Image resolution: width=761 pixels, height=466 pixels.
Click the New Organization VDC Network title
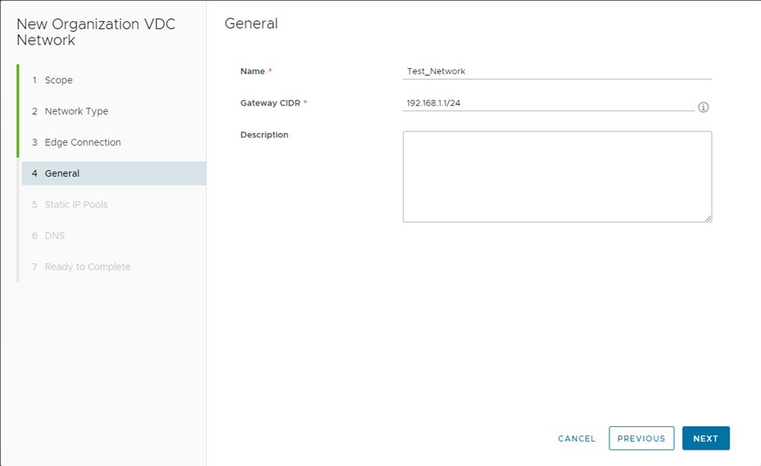tap(95, 32)
